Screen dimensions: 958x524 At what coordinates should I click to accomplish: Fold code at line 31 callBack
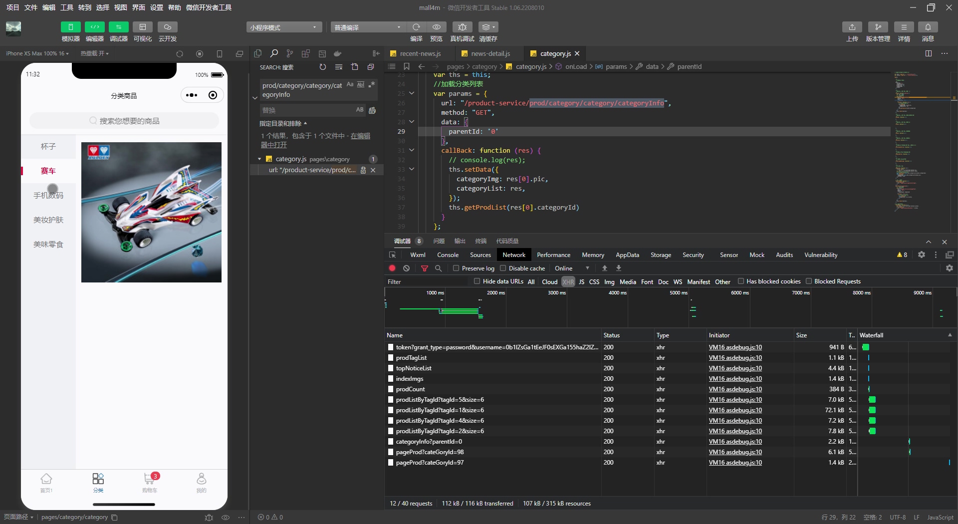tap(412, 150)
